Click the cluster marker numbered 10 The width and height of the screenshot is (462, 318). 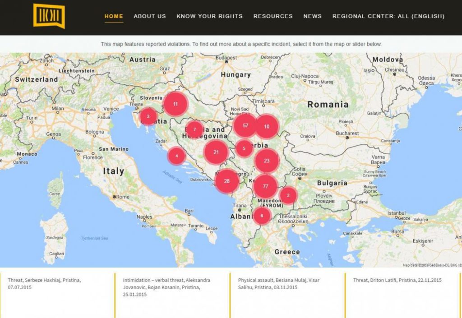[x=267, y=126]
